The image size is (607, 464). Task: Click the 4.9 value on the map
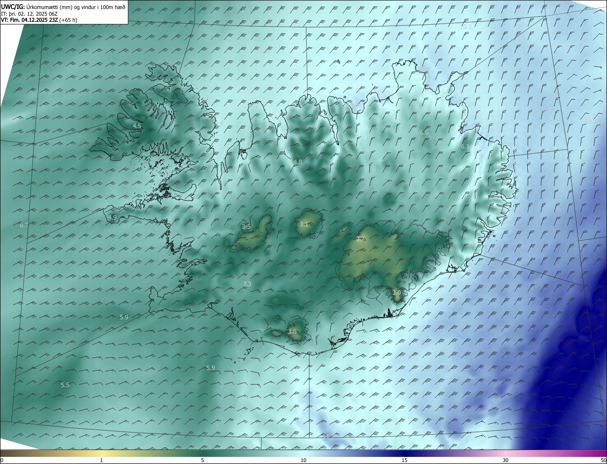(x=112, y=218)
